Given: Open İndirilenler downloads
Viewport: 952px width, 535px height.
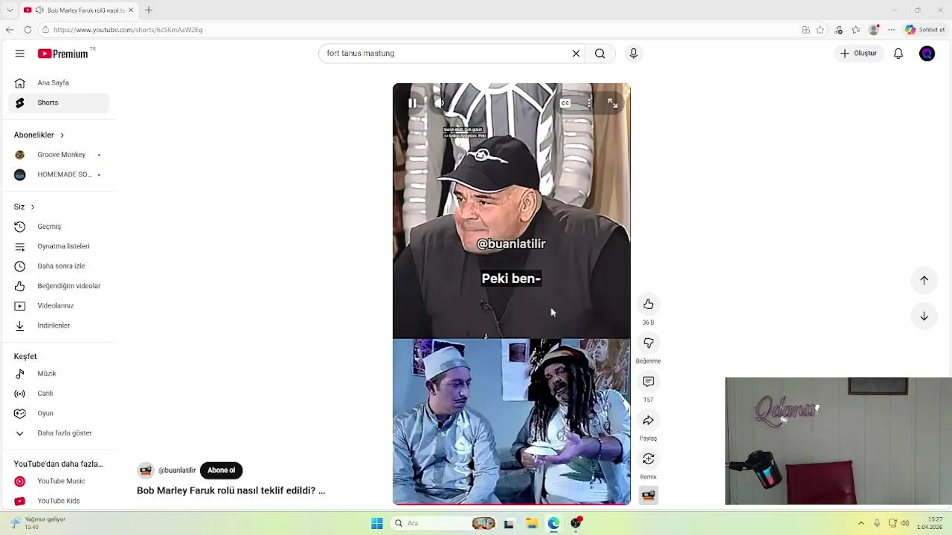Looking at the screenshot, I should (58, 325).
